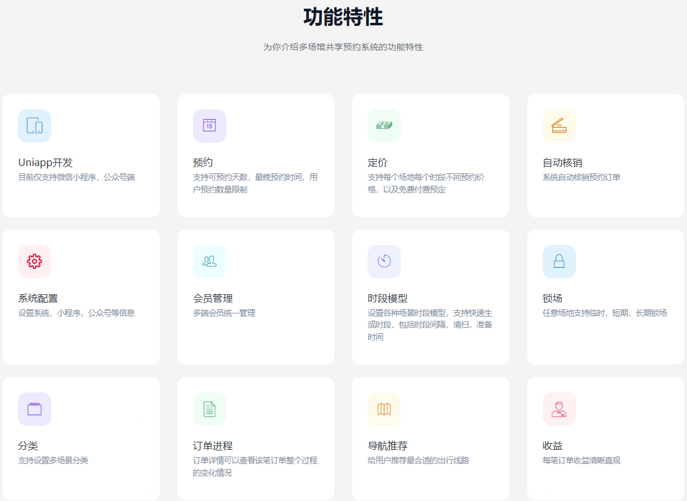Open the 订单进程 card title
This screenshot has width=687, height=501.
213,446
